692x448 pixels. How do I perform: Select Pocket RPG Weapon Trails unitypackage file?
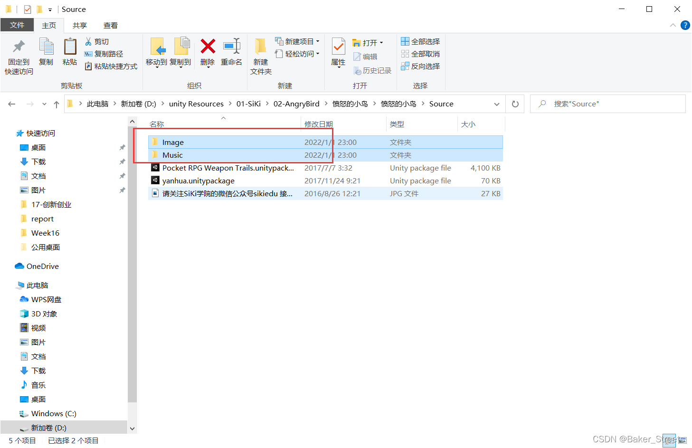pyautogui.click(x=325, y=168)
